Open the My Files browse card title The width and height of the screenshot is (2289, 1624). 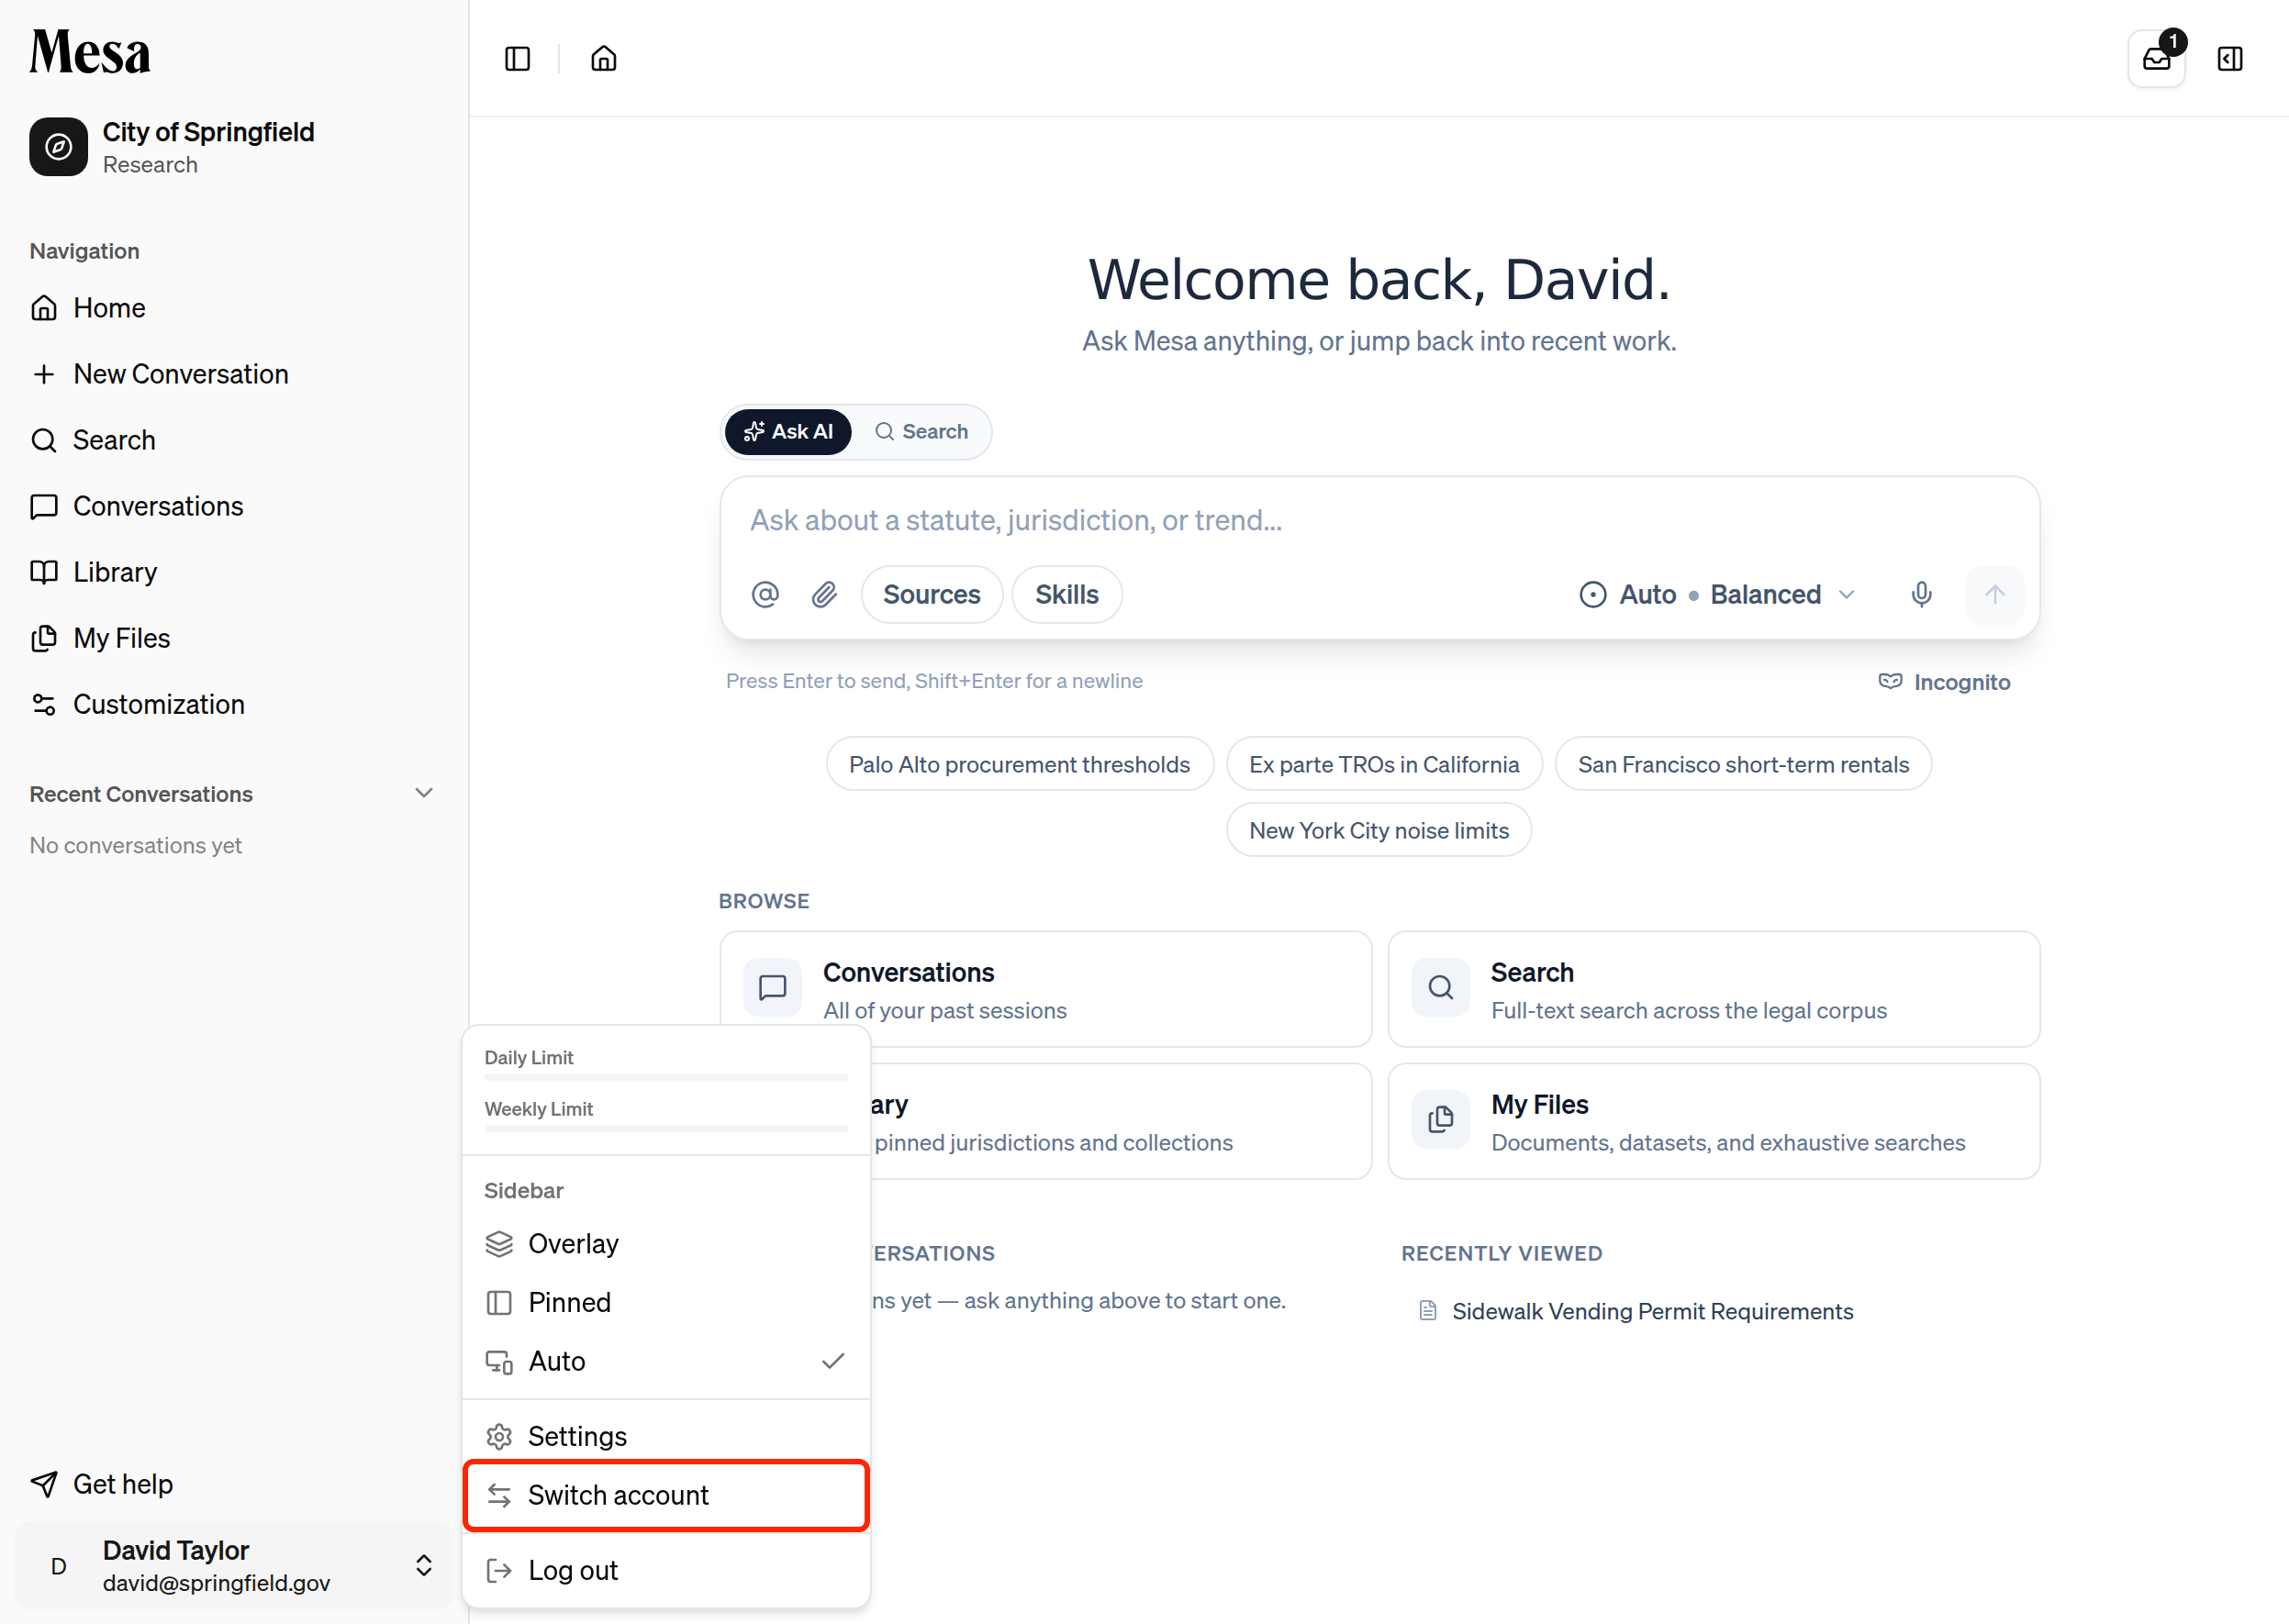tap(1538, 1105)
